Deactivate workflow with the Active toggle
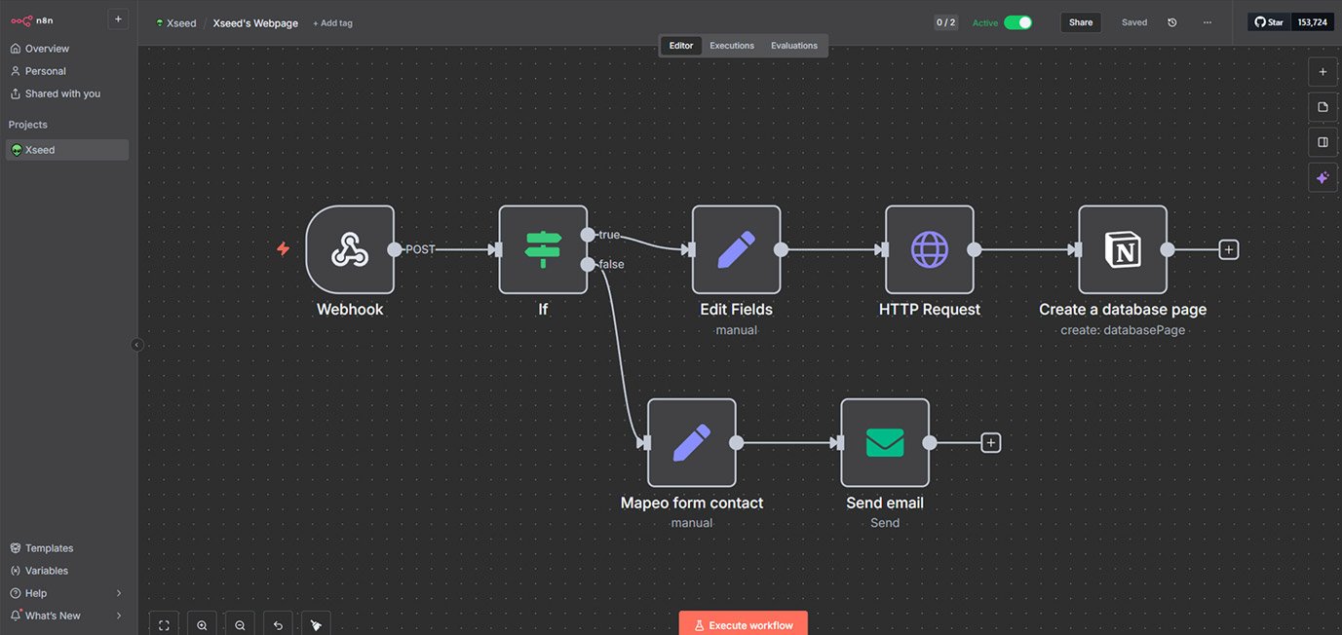 point(1020,20)
